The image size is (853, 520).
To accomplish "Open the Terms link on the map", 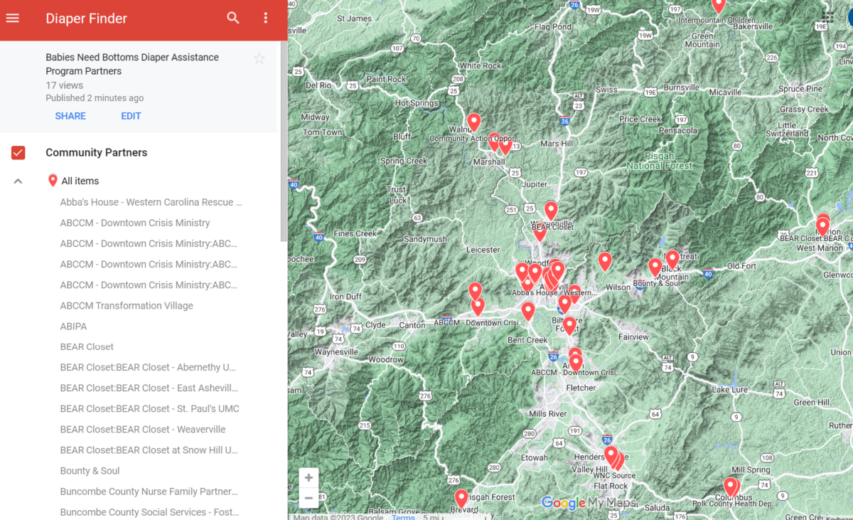I will tap(403, 516).
